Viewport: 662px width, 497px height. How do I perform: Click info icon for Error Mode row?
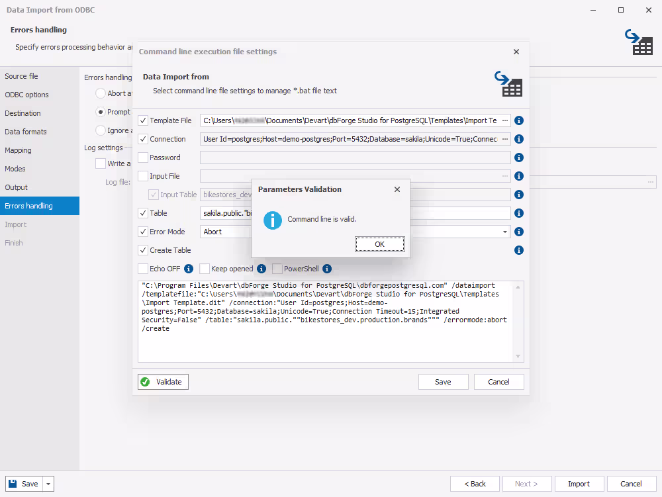pyautogui.click(x=519, y=232)
